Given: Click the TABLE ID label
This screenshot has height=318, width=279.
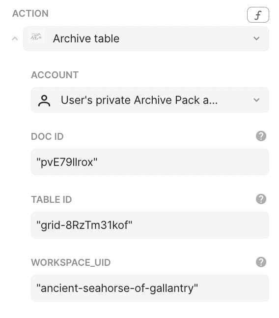Looking at the screenshot, I should pos(52,199).
